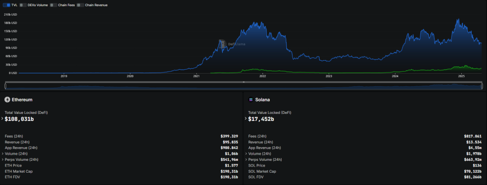Click Solana volume value $1,978b
487x185 pixels.
click(474, 154)
